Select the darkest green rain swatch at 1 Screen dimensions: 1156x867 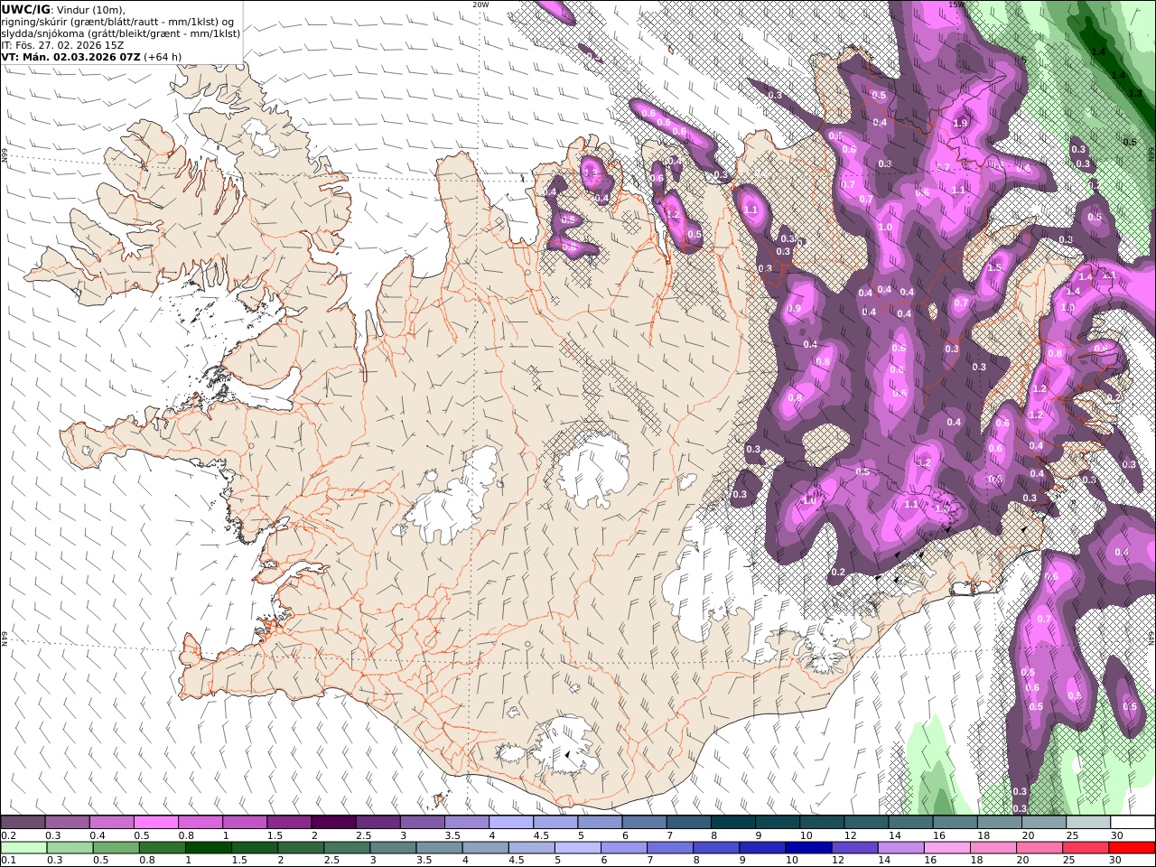coord(208,848)
